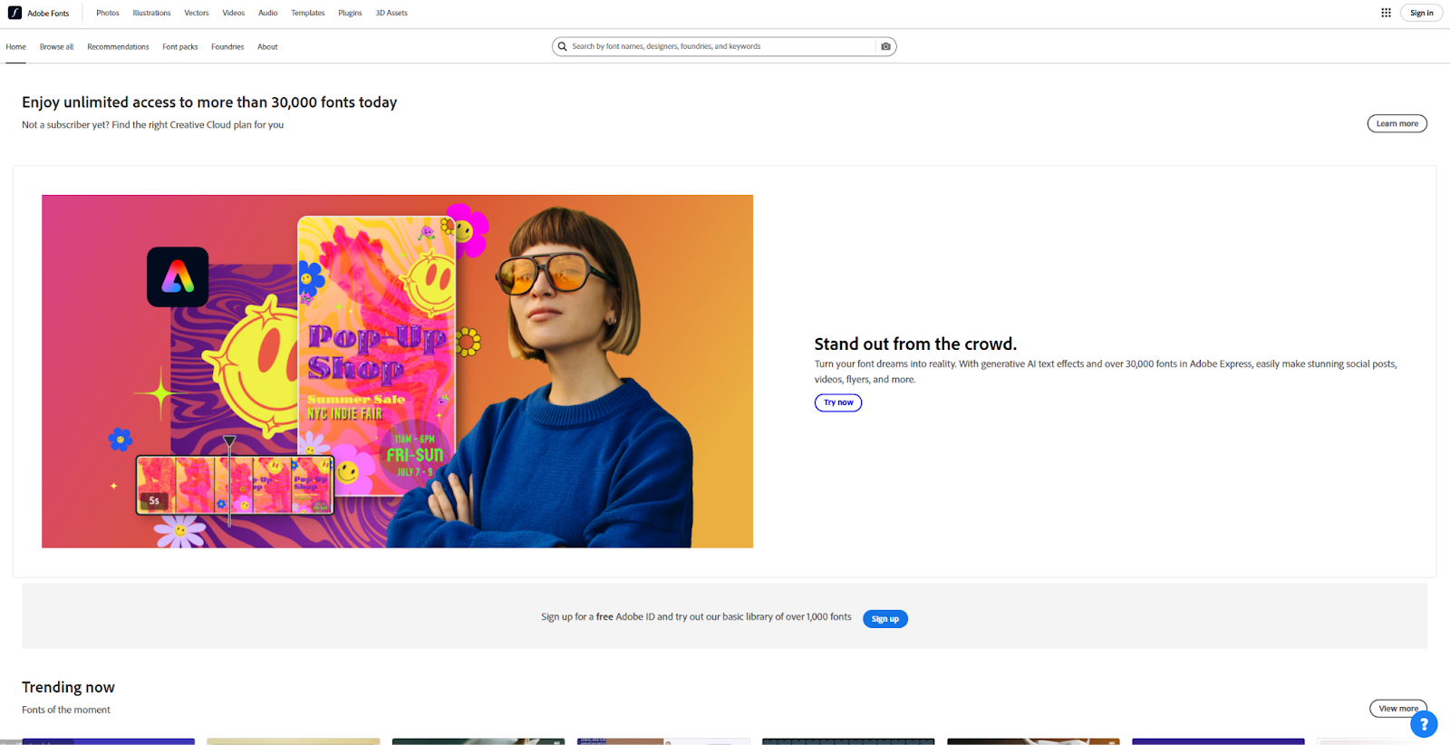Viewport: 1450px width, 745px height.
Task: Open the Plugins menu item
Action: tap(350, 13)
